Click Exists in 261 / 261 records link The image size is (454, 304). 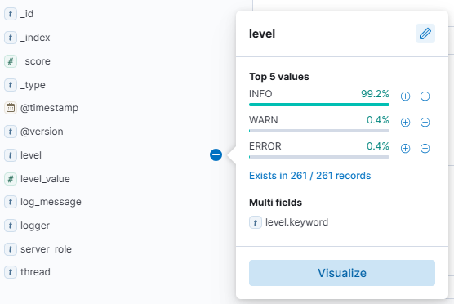309,176
